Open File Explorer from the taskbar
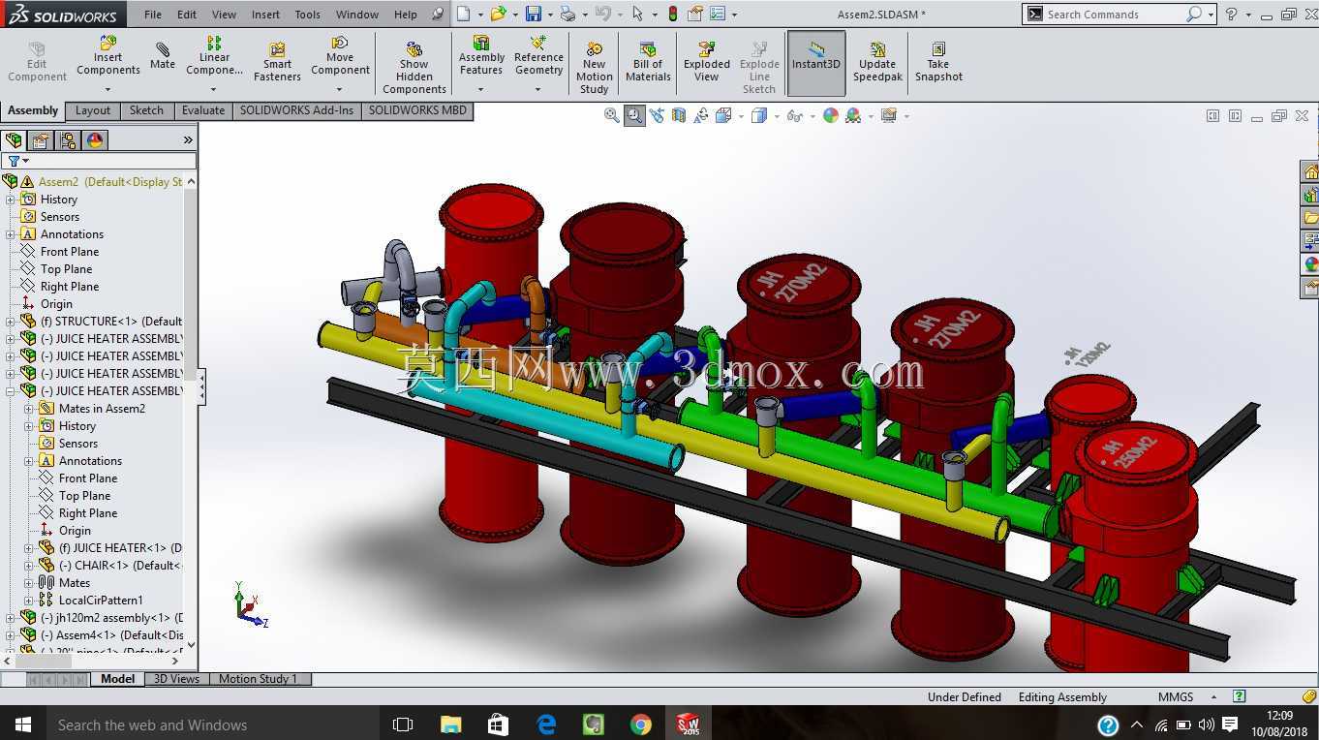This screenshot has width=1319, height=740. tap(450, 725)
